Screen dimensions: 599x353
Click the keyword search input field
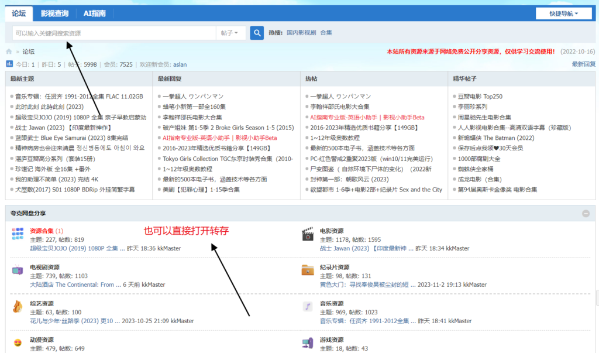105,32
